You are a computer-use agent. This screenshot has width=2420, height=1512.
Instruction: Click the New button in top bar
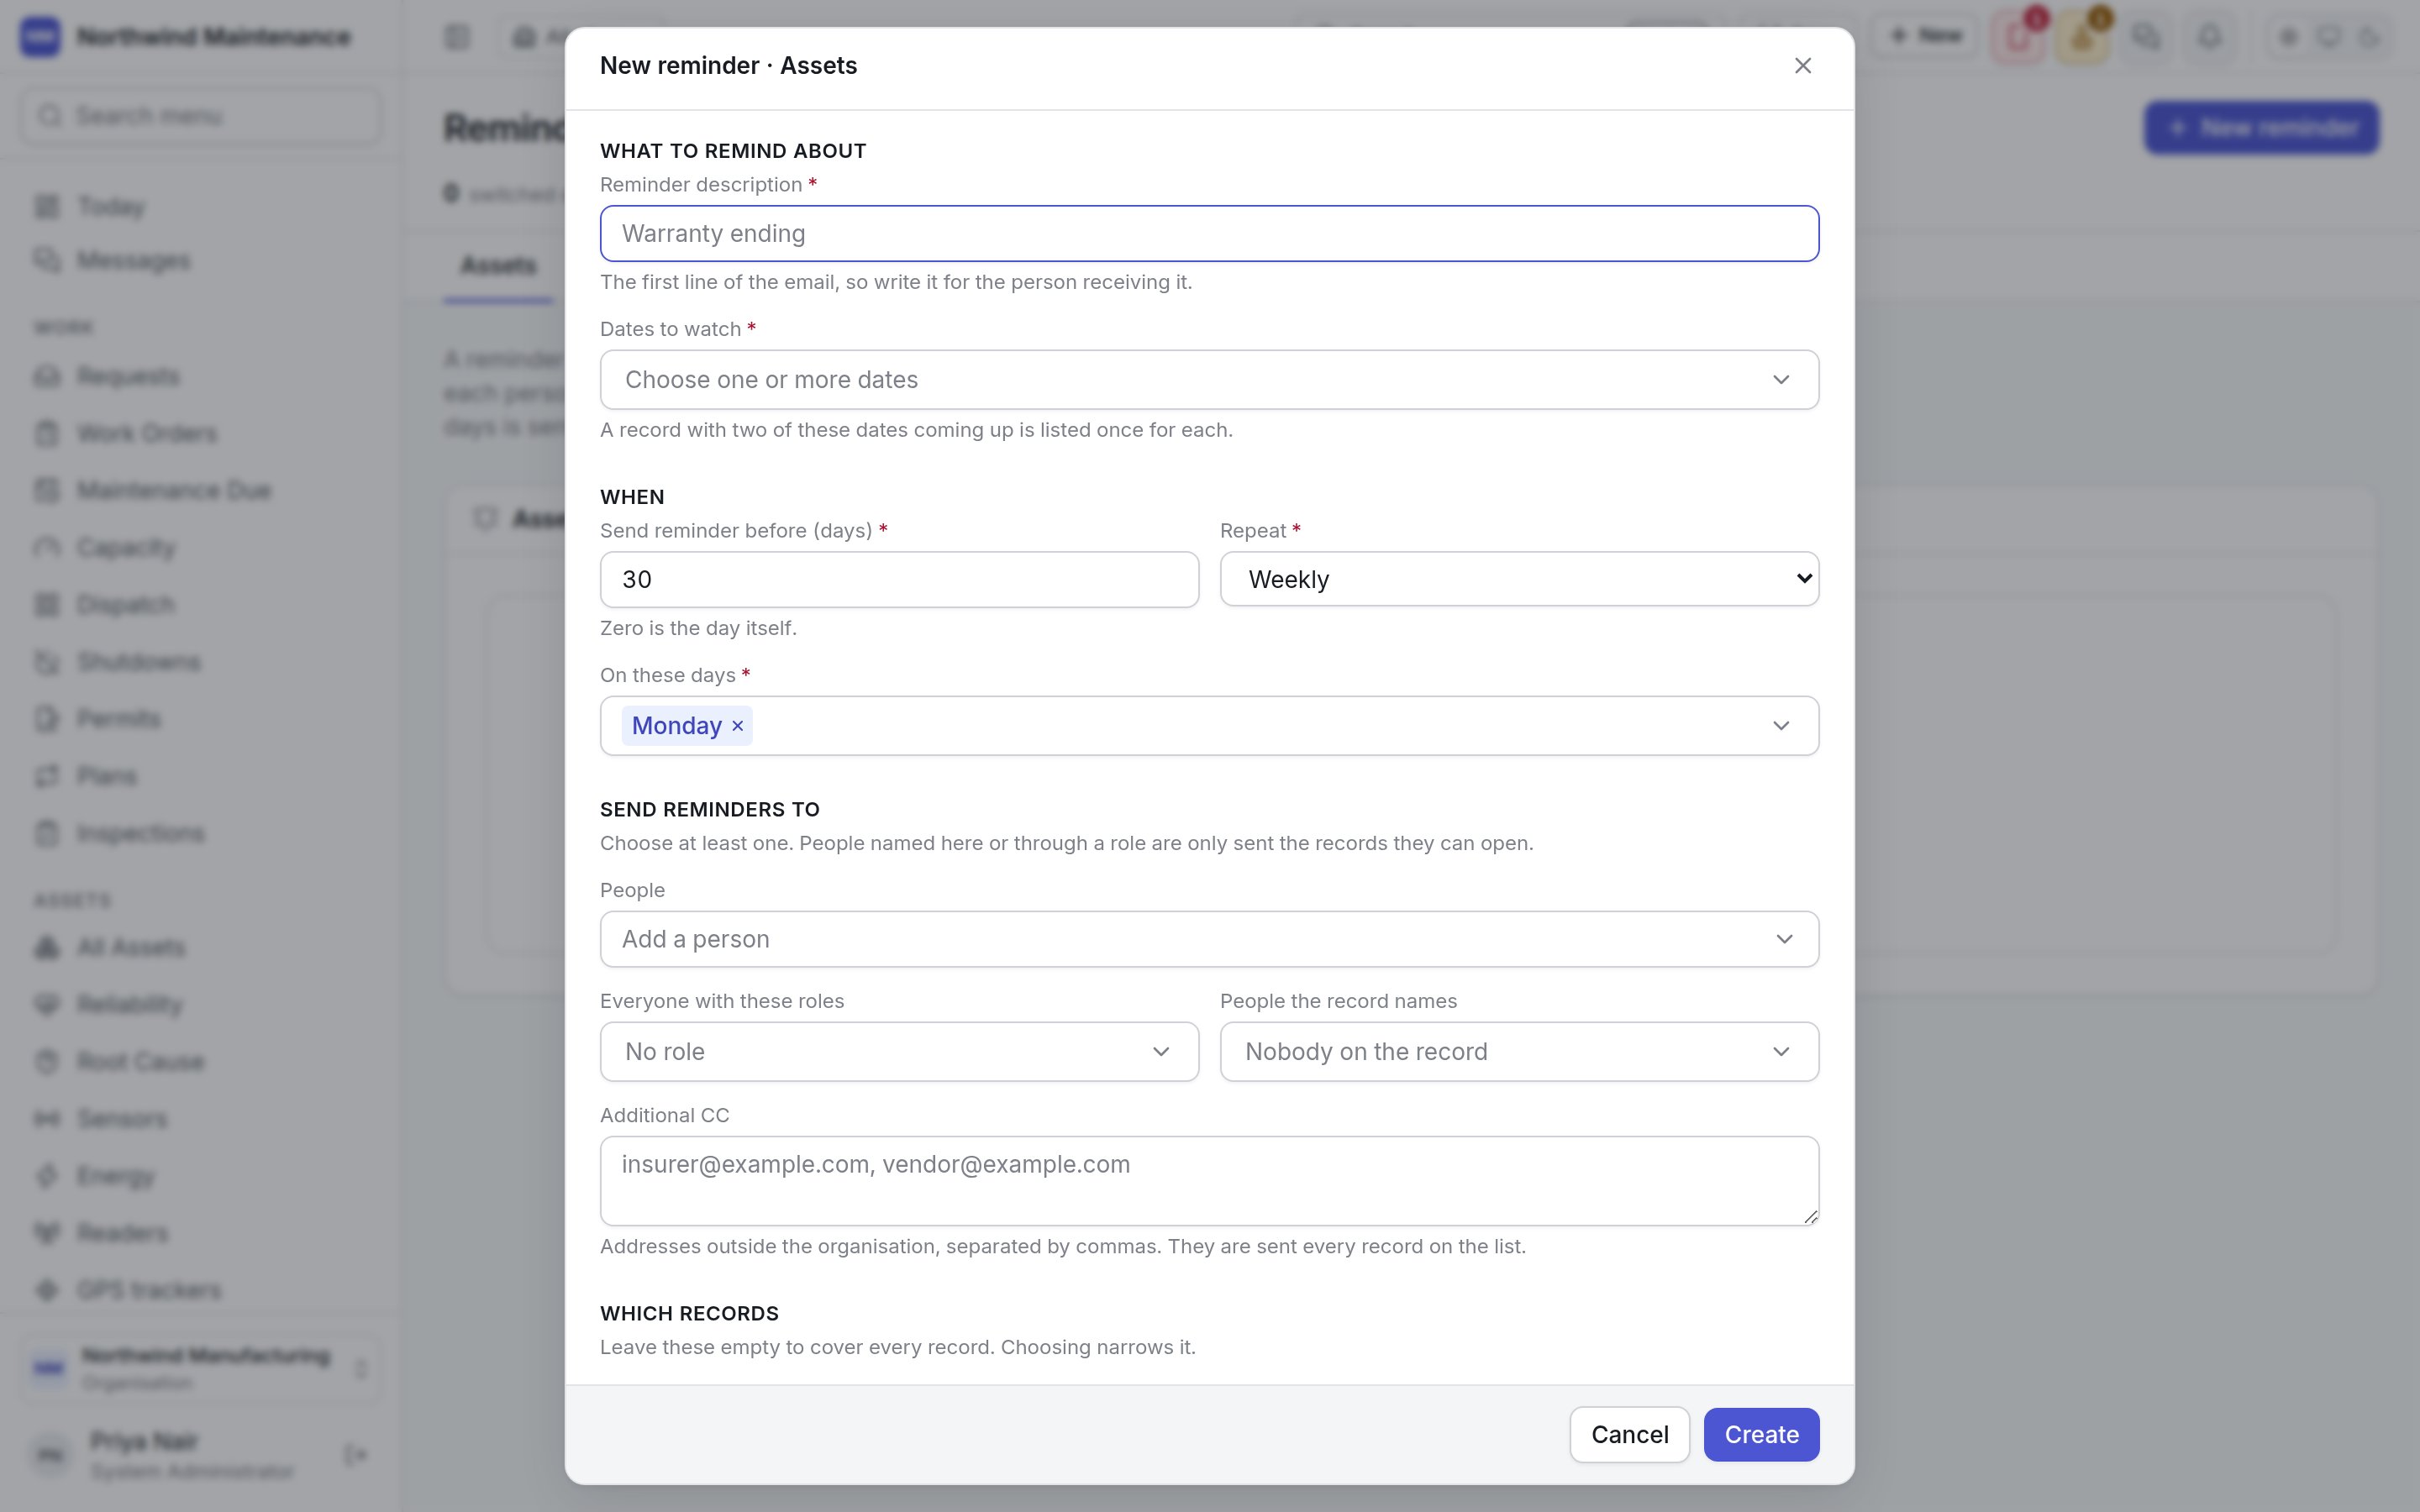(1925, 37)
